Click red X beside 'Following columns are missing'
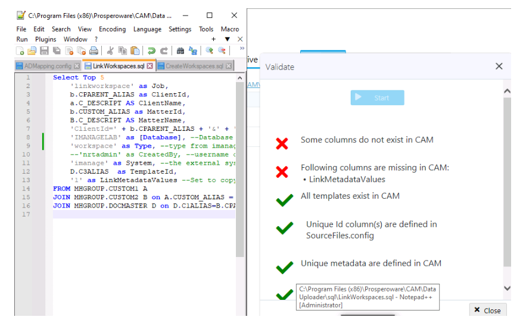The width and height of the screenshot is (526, 323). 282,172
